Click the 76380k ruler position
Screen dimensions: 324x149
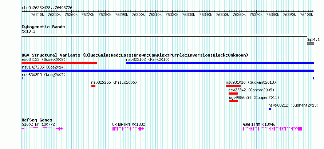coord(273,15)
